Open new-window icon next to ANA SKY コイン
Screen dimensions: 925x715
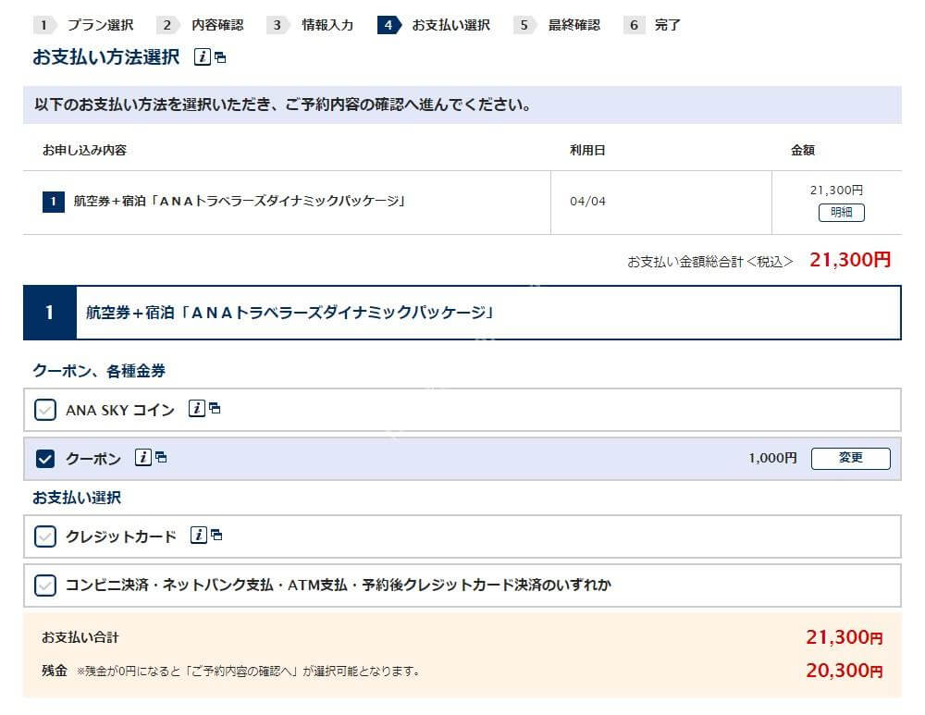click(x=215, y=408)
